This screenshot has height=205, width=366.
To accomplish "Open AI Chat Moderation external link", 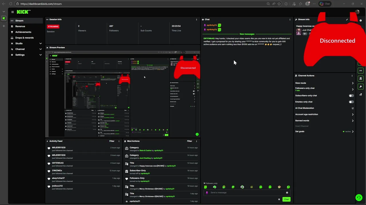I will tap(353, 108).
